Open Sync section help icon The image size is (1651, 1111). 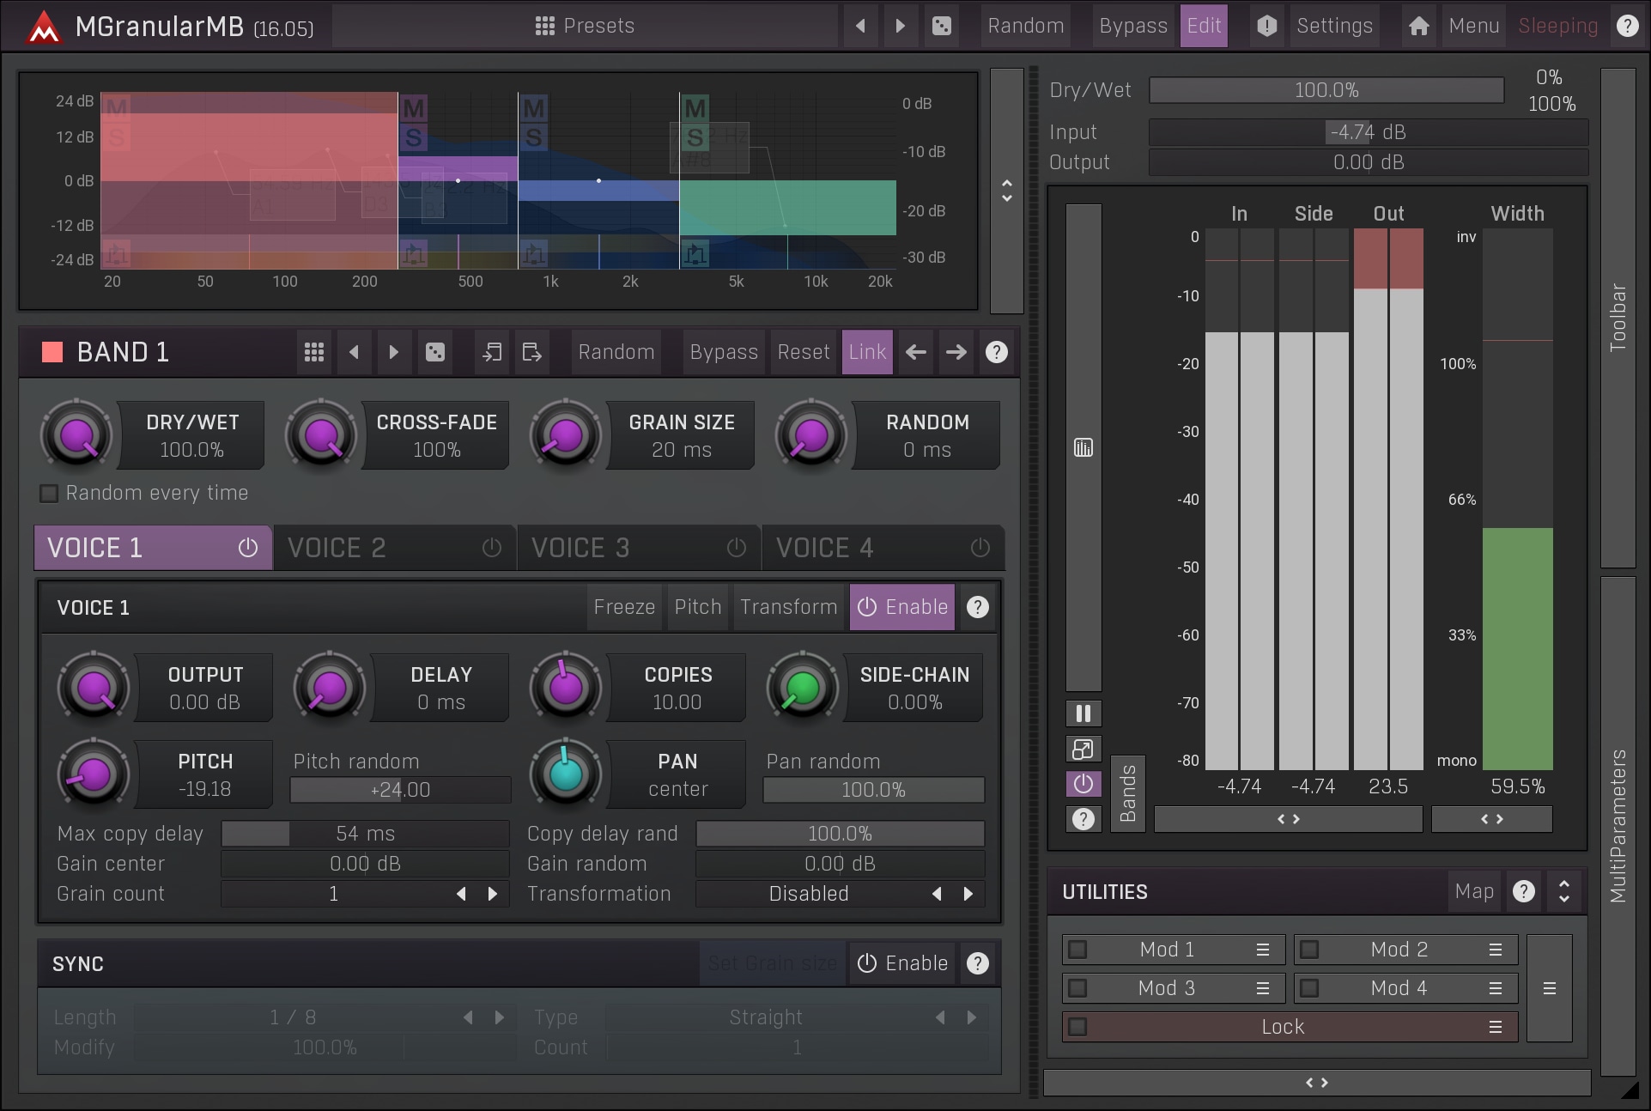click(977, 963)
